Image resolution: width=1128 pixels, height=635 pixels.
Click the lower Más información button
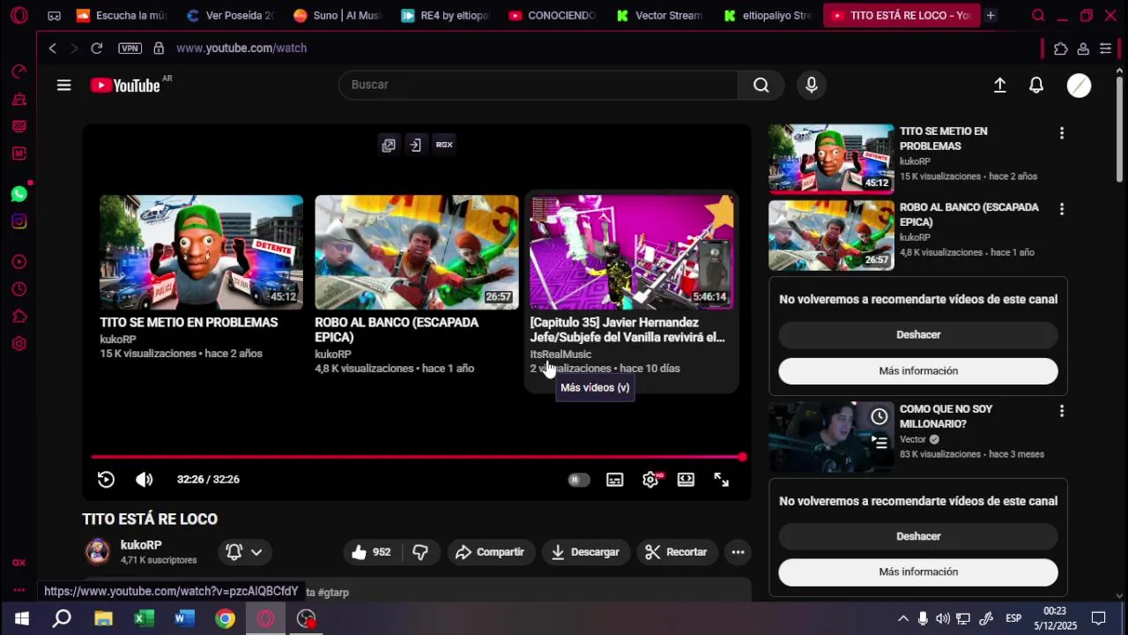tap(918, 572)
